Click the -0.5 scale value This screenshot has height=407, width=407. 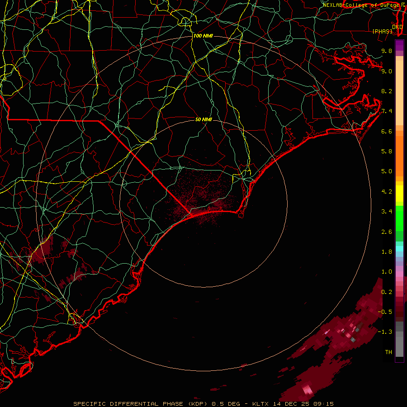coord(385,312)
